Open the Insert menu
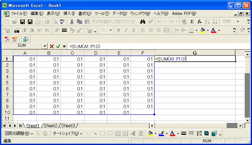This screenshot has width=252, height=145. click(x=69, y=14)
